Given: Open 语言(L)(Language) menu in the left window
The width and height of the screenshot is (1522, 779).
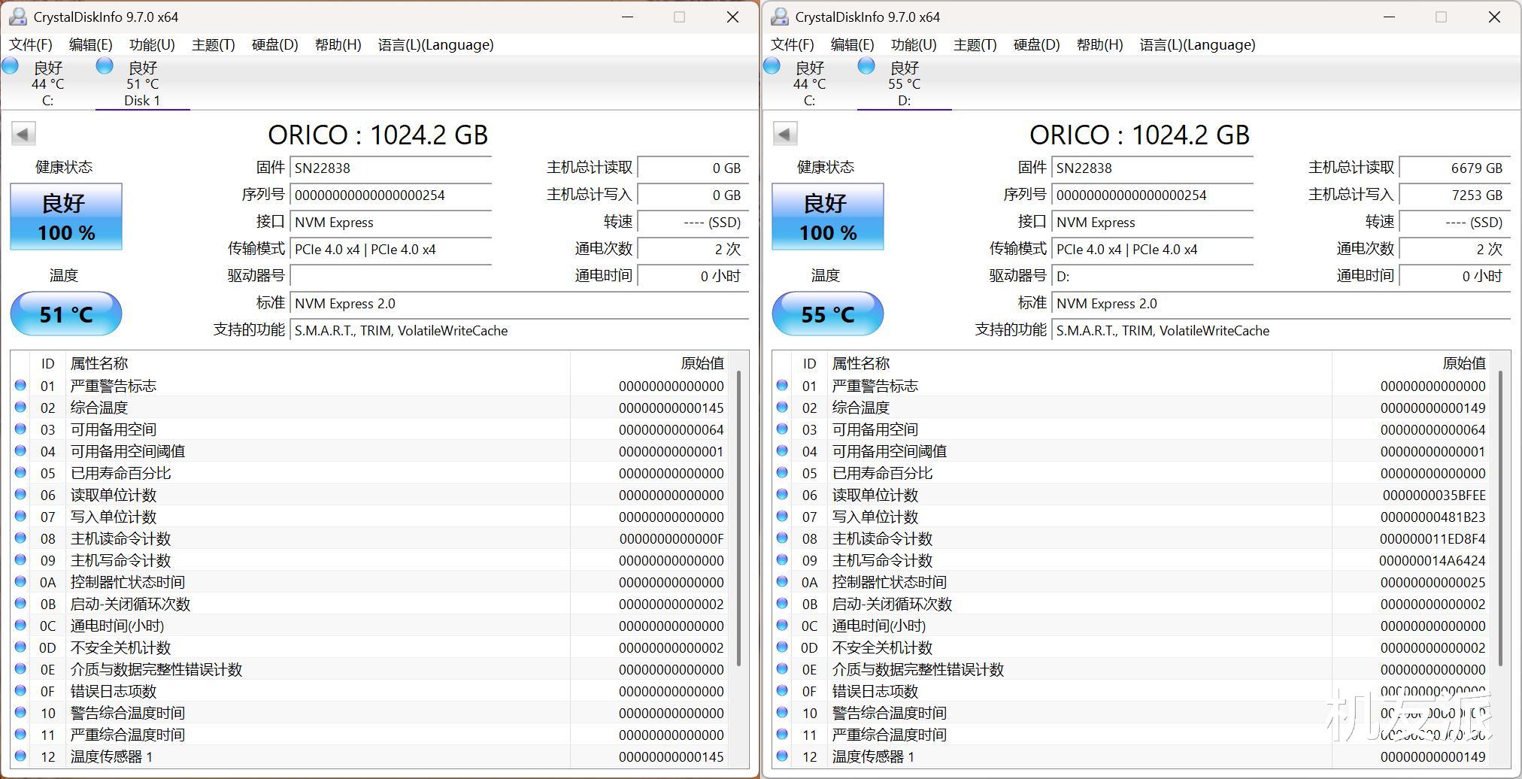Looking at the screenshot, I should tap(436, 44).
